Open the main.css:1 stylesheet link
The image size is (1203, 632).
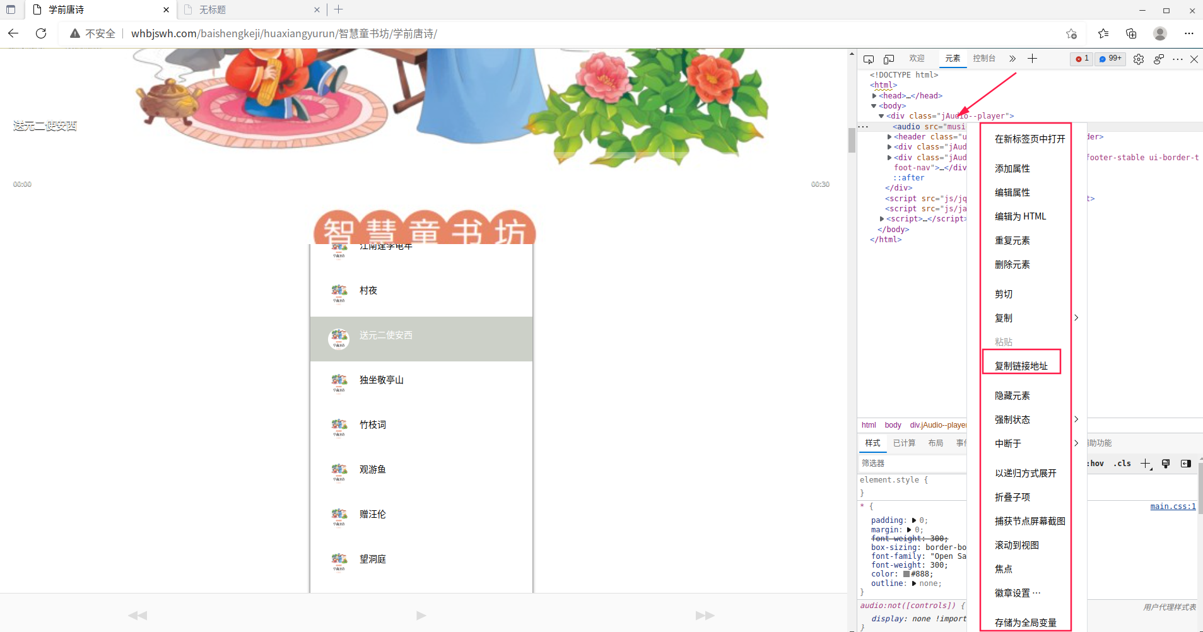point(1171,506)
